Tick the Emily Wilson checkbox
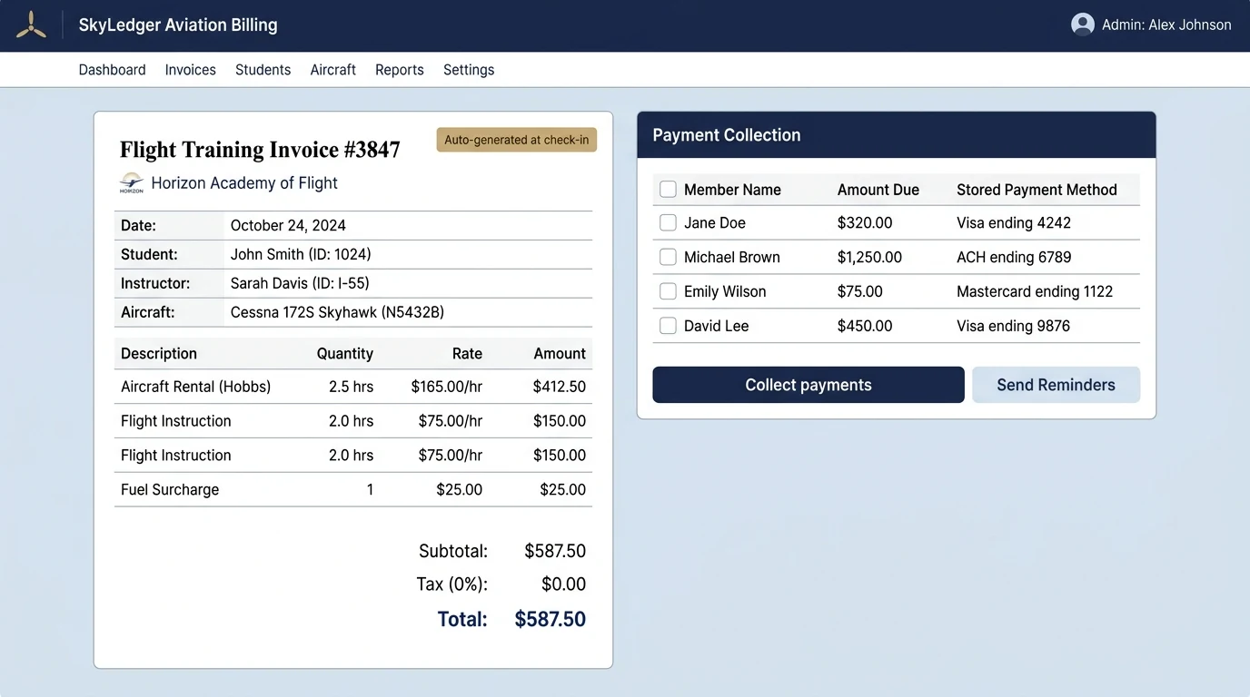The height and width of the screenshot is (697, 1250). pos(668,291)
